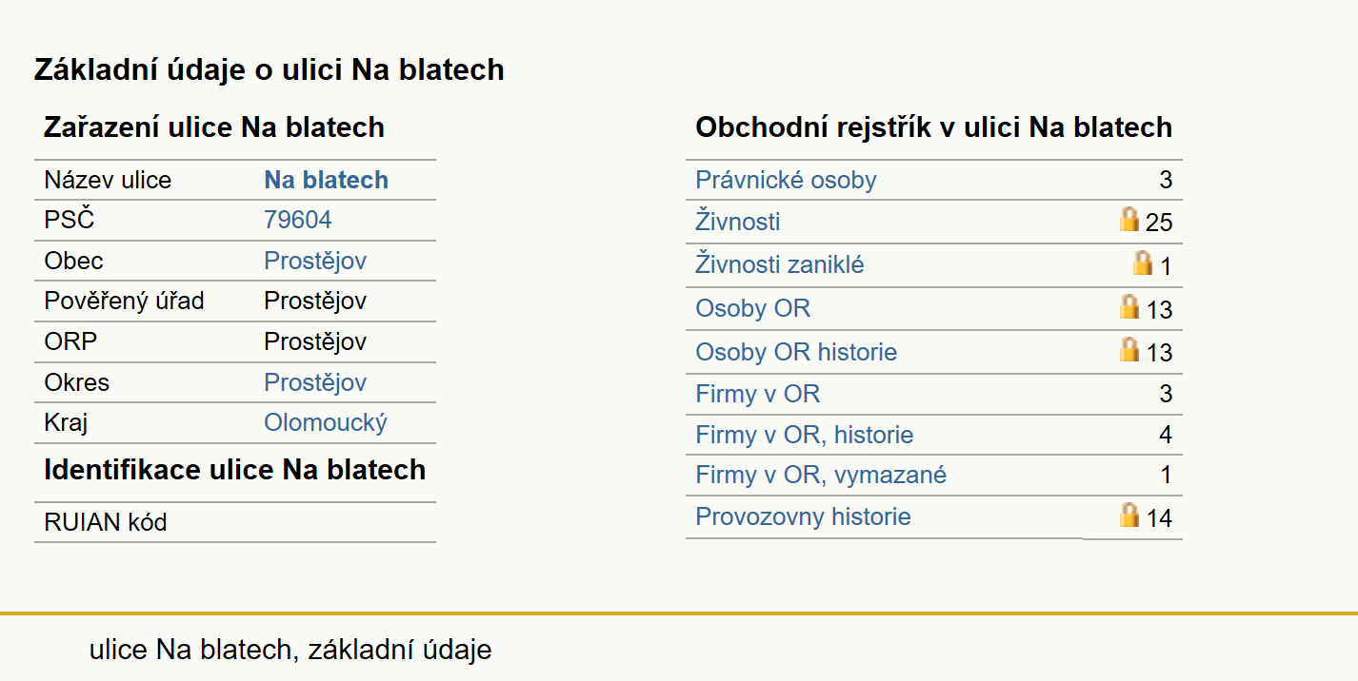The width and height of the screenshot is (1358, 681).
Task: Click the Na blatech street name link
Action: pos(327,180)
